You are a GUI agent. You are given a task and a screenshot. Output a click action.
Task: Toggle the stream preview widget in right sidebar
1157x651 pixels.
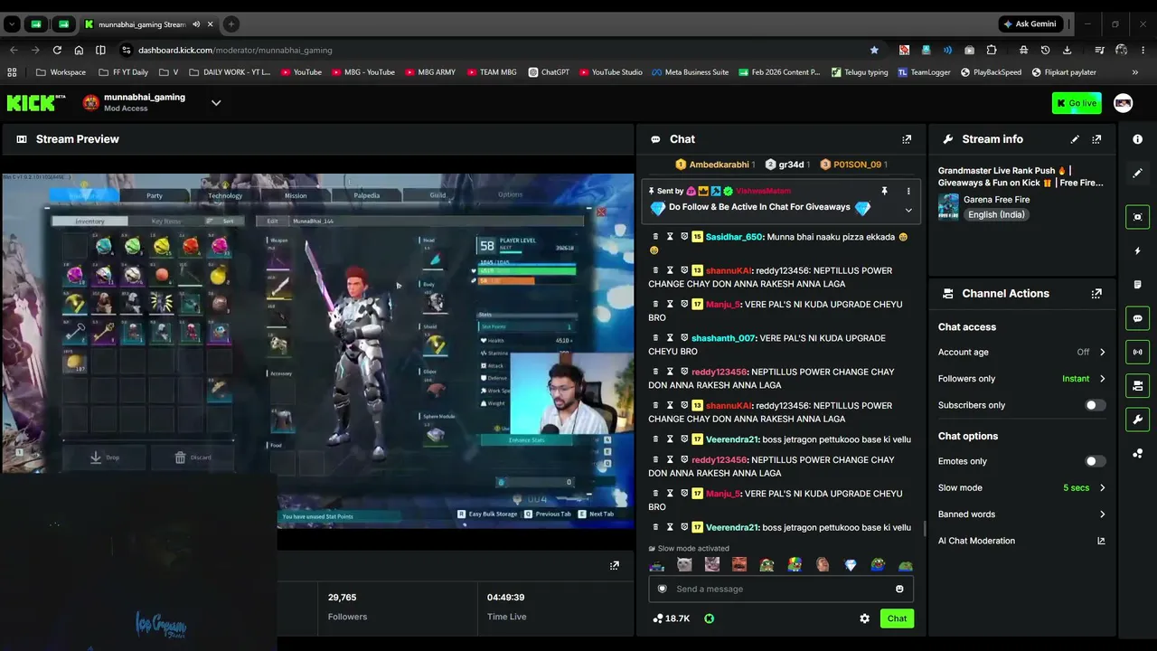[x=1138, y=217]
